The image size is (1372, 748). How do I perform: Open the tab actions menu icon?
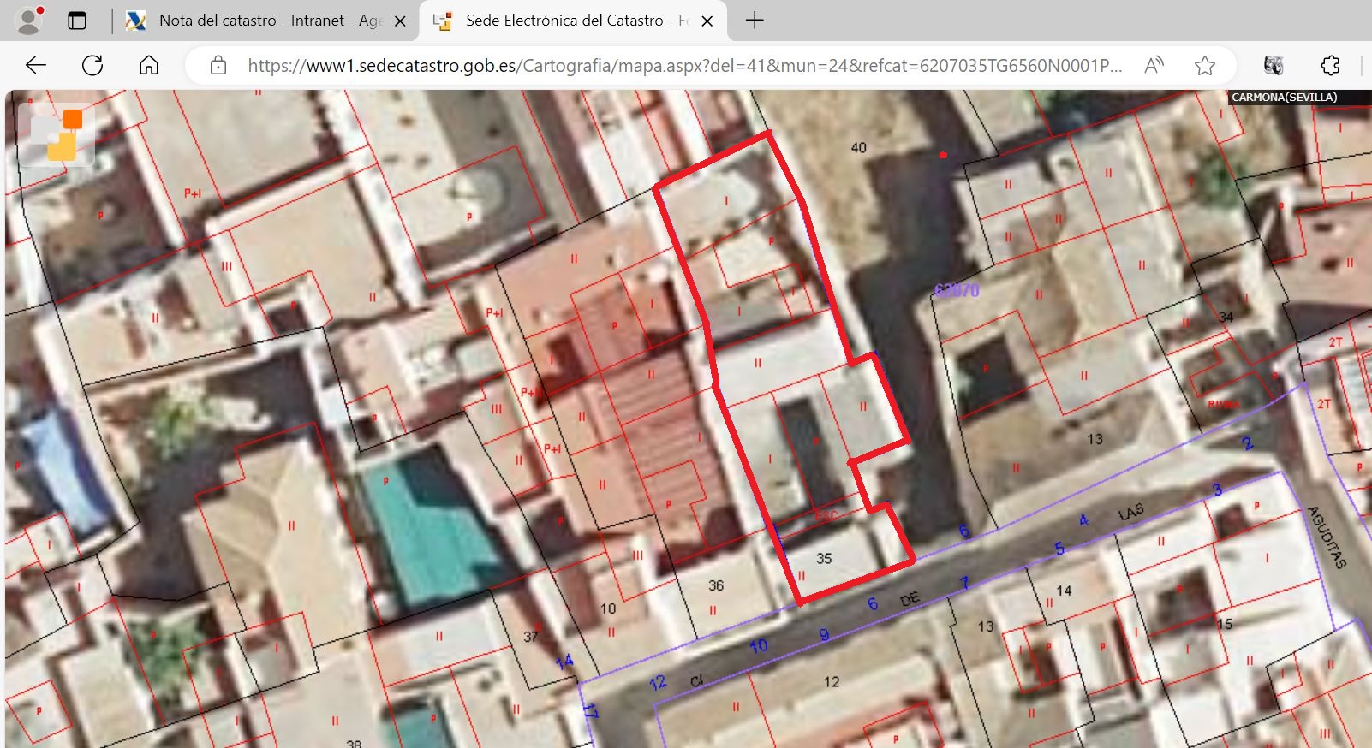[x=77, y=21]
